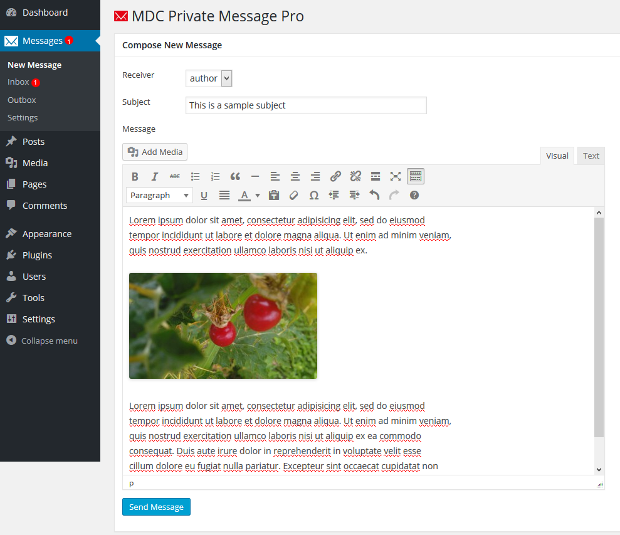
Task: Clear formatting with the eraser icon
Action: pyautogui.click(x=294, y=196)
